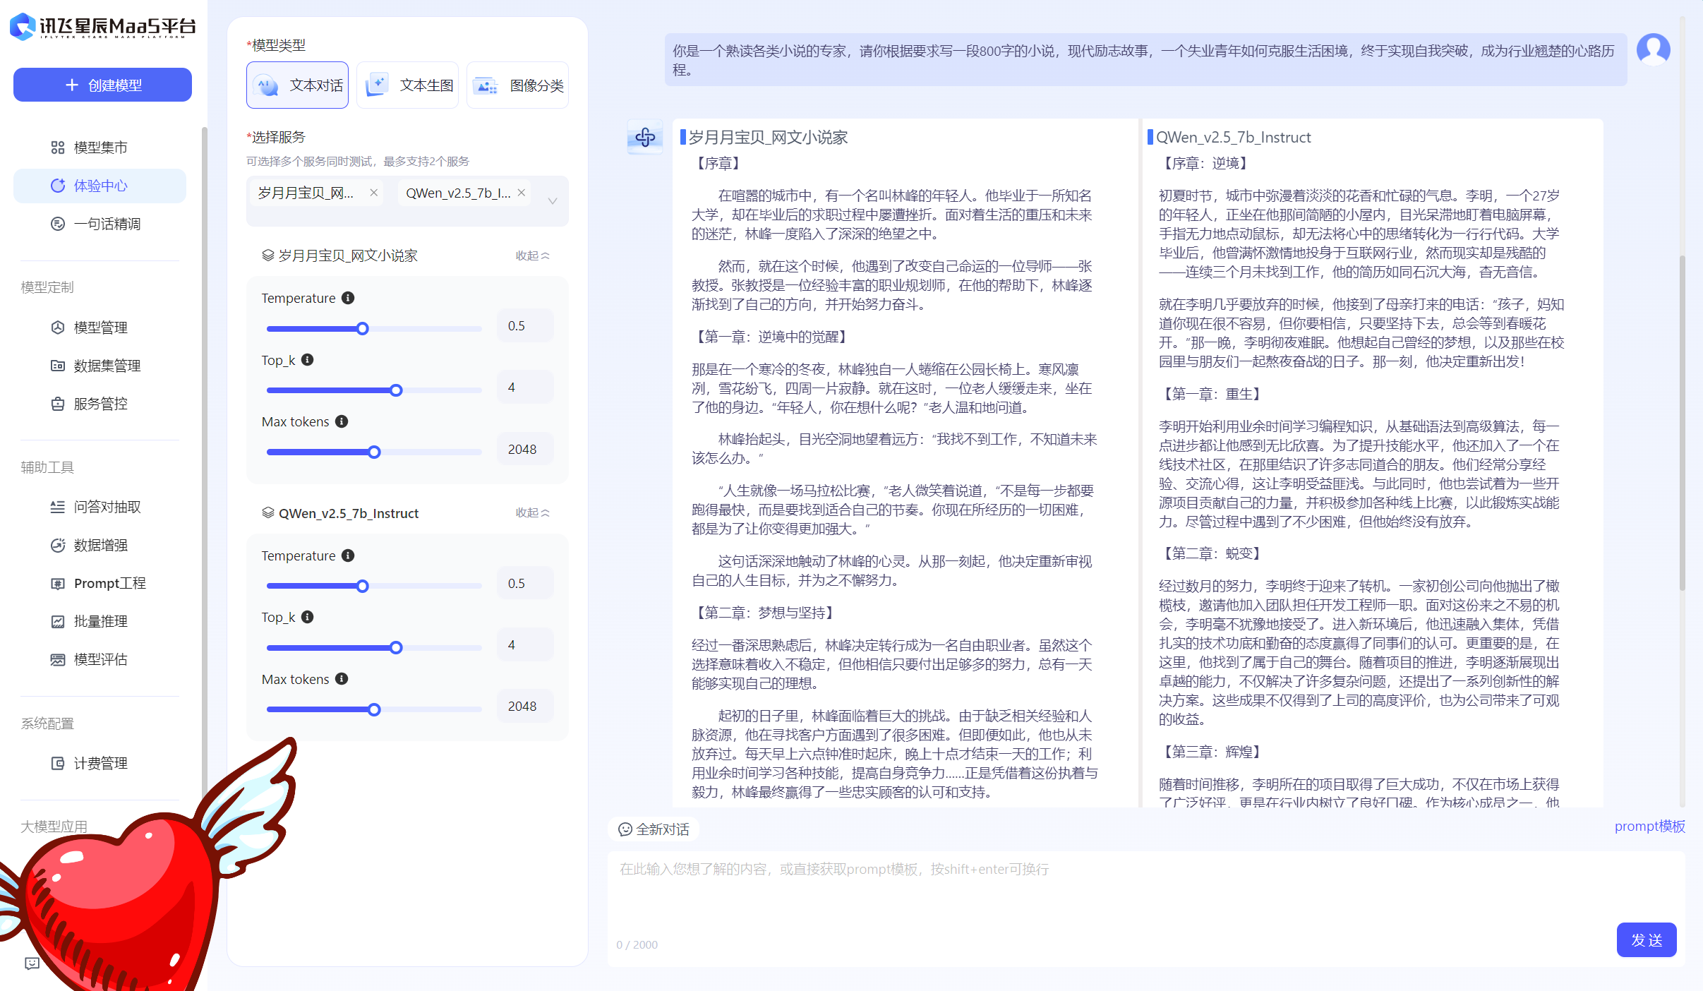1703x991 pixels.
Task: Collapse 岁月月宝贝_网文小说家 settings with 收起
Action: [x=532, y=256]
